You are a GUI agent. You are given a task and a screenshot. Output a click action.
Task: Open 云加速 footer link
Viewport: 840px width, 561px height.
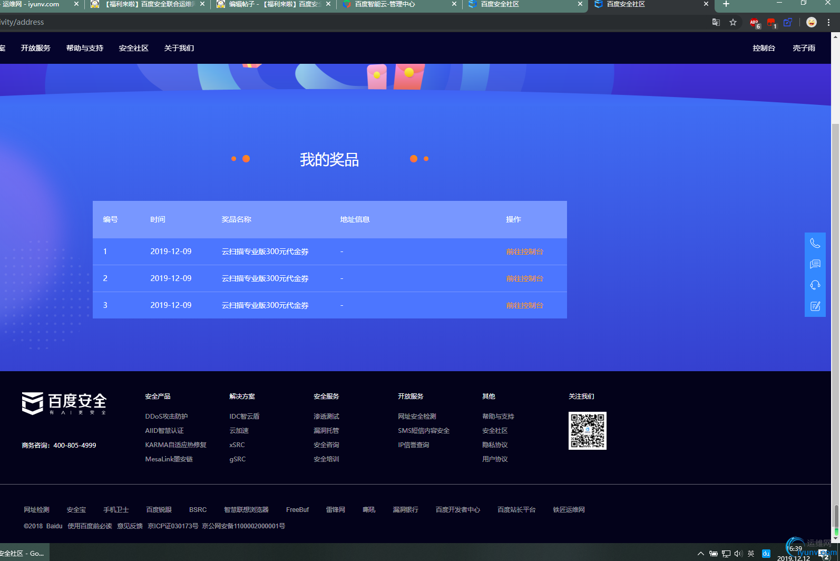(x=239, y=431)
